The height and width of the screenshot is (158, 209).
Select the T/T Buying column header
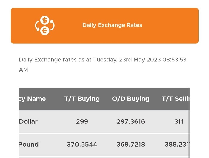tap(82, 99)
